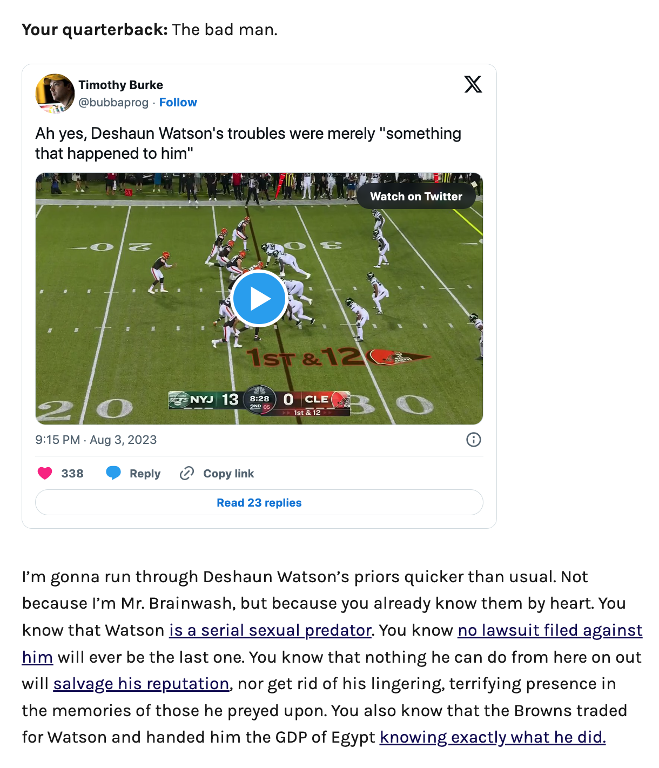Screen dimensions: 659x768
Task: Click the 338 likes count
Action: [72, 474]
